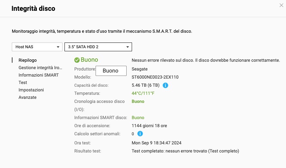
Task: Close the Integrità disco dialog
Action: (x=282, y=5)
